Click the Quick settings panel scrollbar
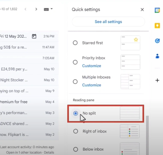 pos(147,135)
